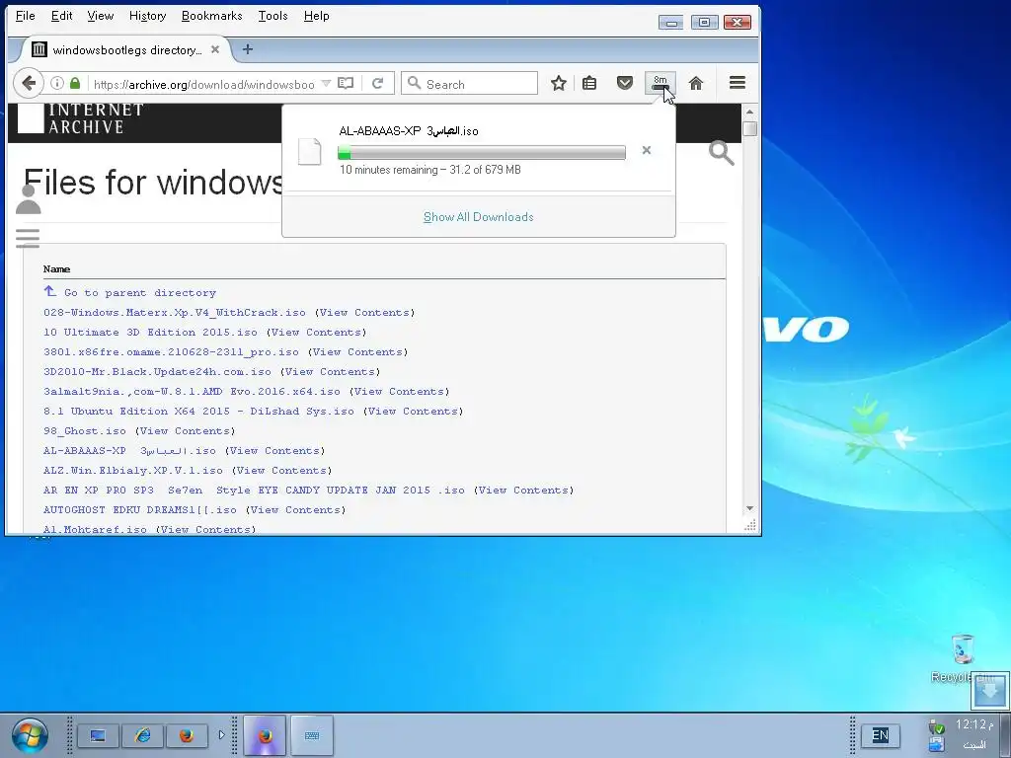Launch Firefox from quick launch bar
1011x758 pixels.
point(187,735)
